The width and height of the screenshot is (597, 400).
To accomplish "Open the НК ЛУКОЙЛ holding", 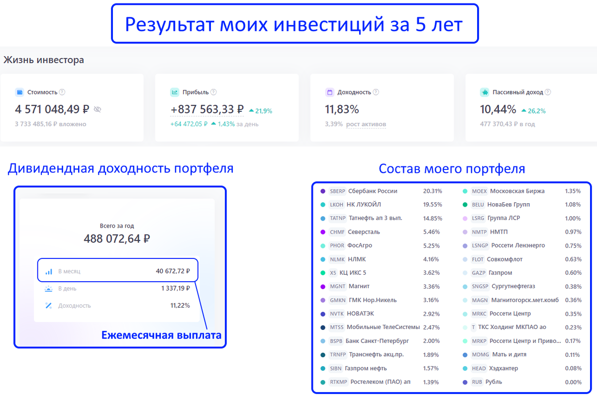I will pos(363,204).
